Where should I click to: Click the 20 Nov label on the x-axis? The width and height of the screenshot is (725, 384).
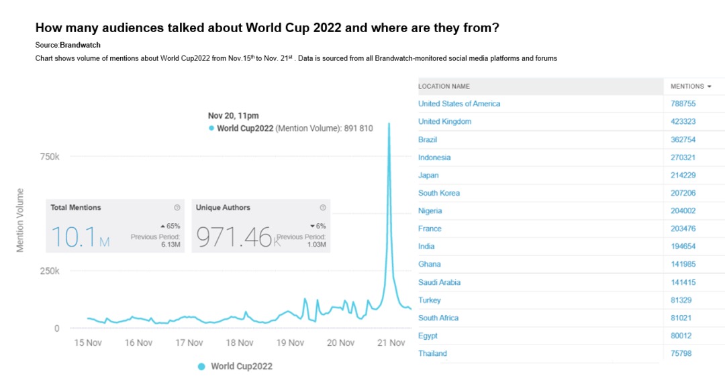(x=340, y=342)
